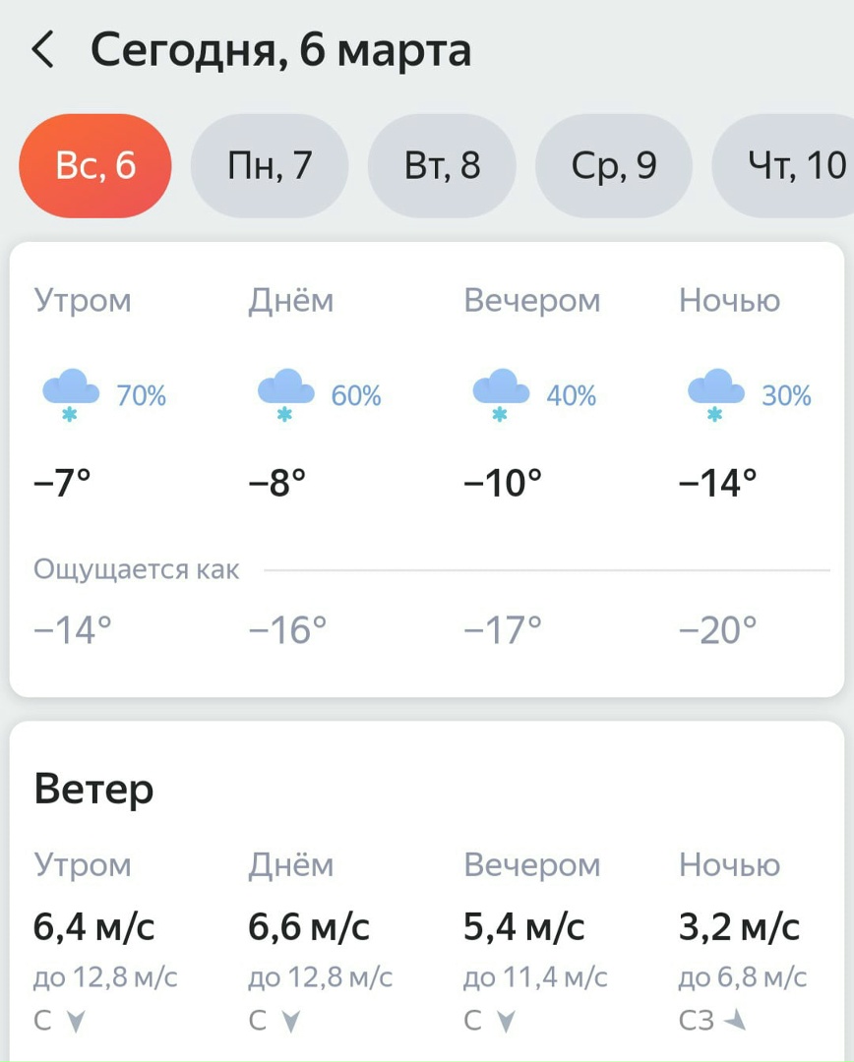Tap the night northwest wind arrow
This screenshot has height=1062, width=854.
pyautogui.click(x=735, y=1021)
